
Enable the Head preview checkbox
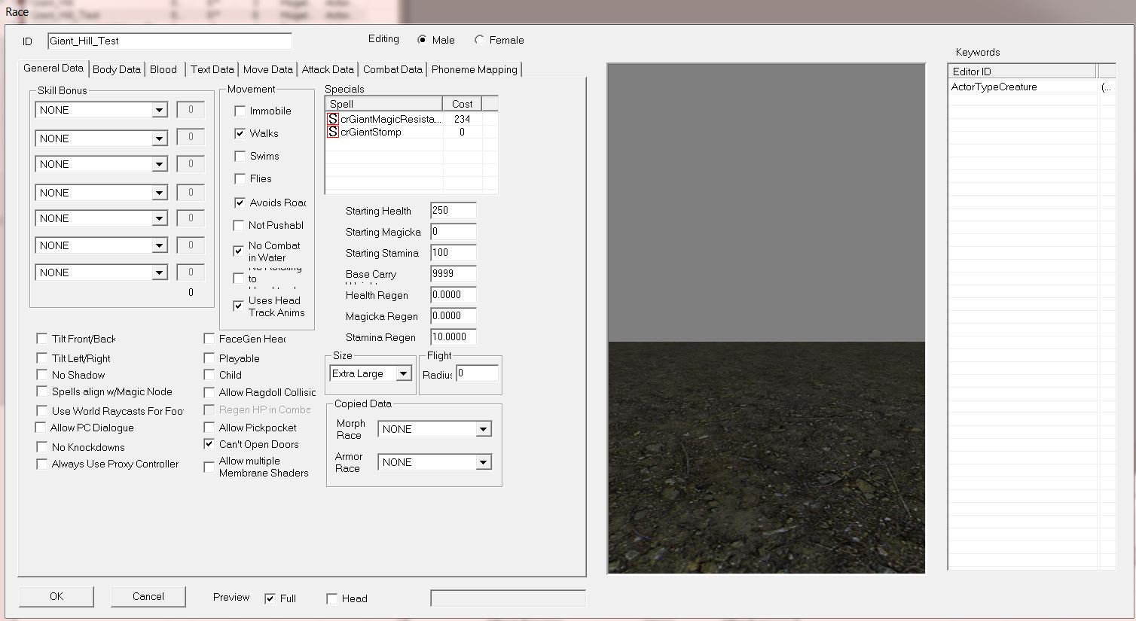(x=331, y=598)
